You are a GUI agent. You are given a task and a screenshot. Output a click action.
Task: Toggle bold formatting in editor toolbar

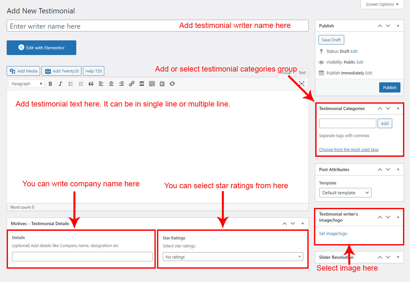(x=50, y=84)
